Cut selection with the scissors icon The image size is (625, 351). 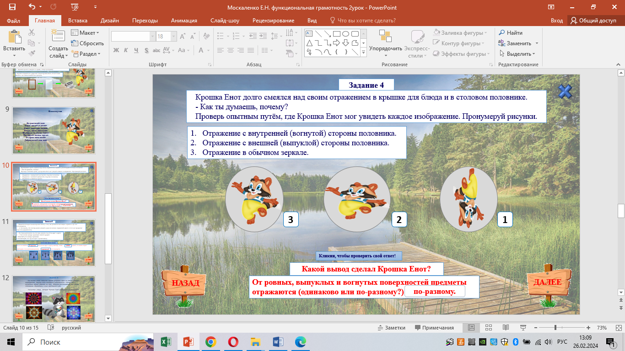pos(32,32)
